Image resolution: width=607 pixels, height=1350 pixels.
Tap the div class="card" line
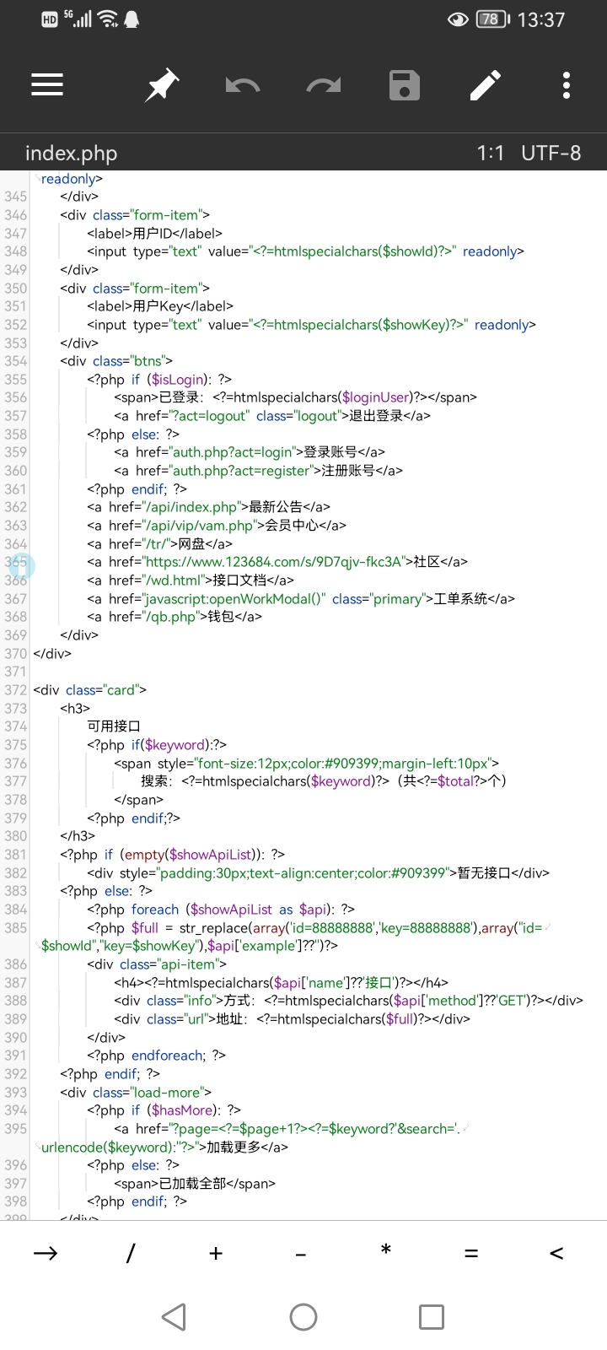point(90,690)
